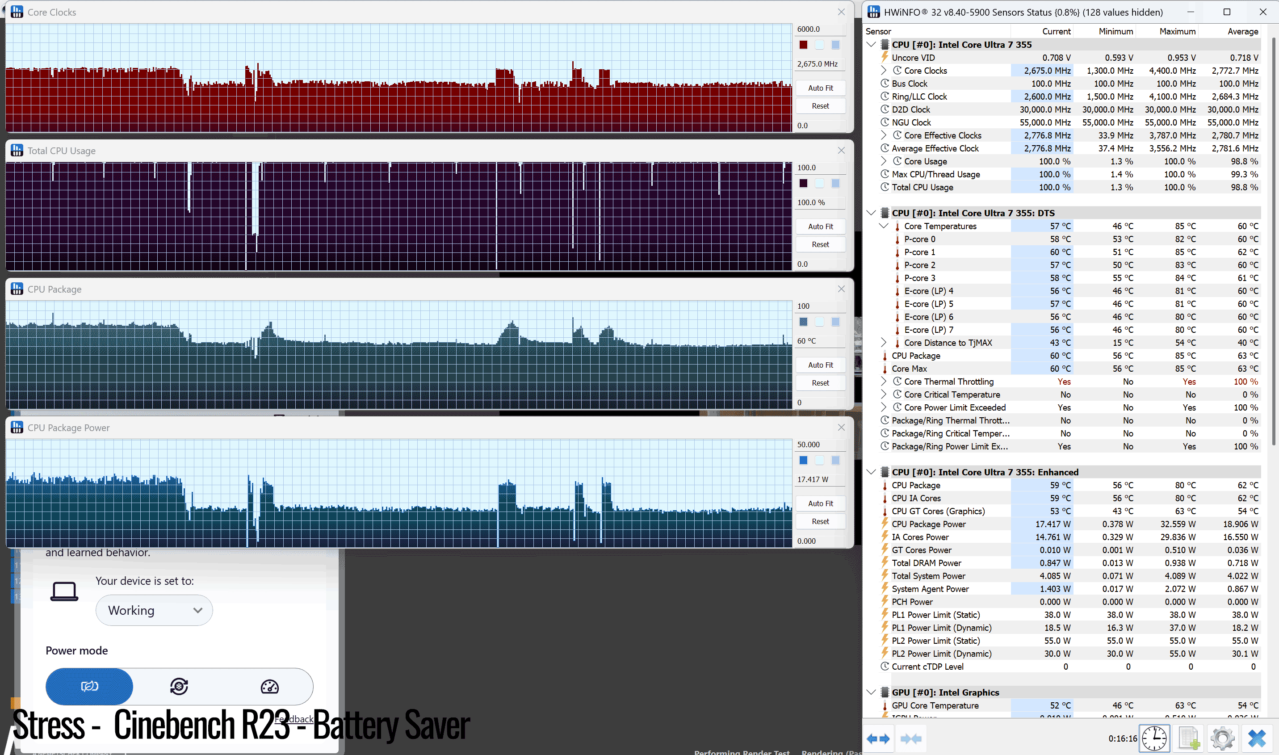Expand the Core Power Limit Exceeded row

point(884,407)
